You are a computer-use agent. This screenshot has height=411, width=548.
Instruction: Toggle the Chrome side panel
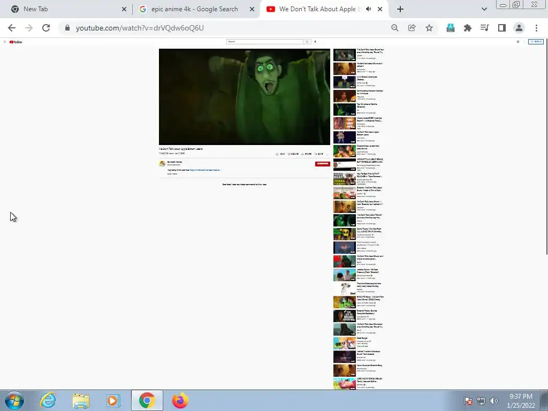click(502, 28)
